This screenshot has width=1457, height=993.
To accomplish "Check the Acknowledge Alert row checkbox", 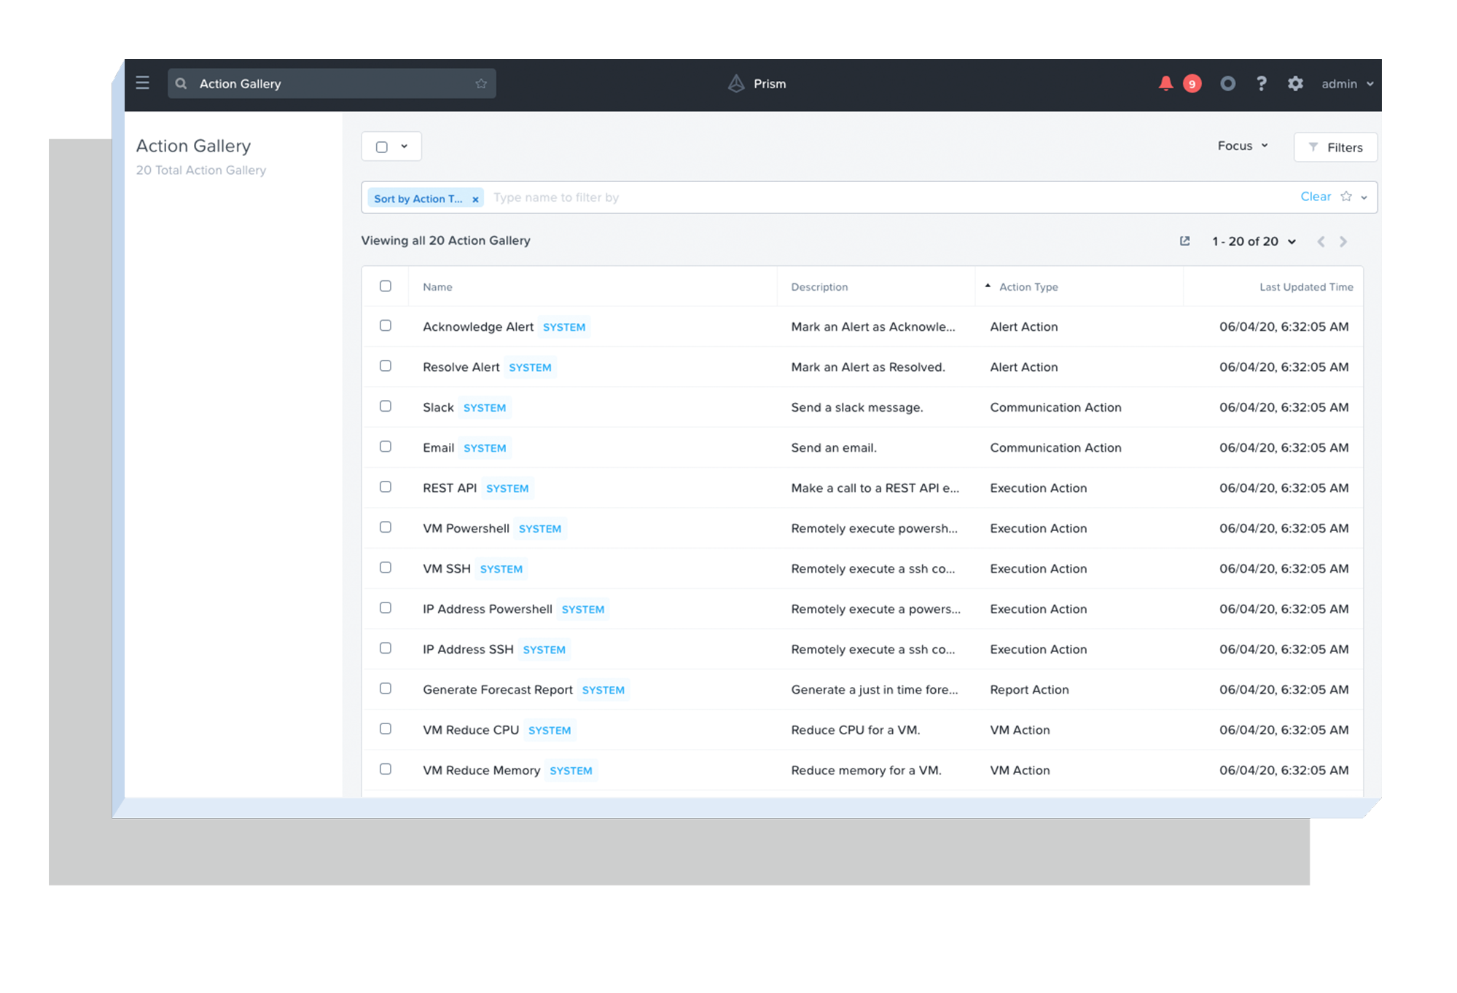I will click(386, 326).
